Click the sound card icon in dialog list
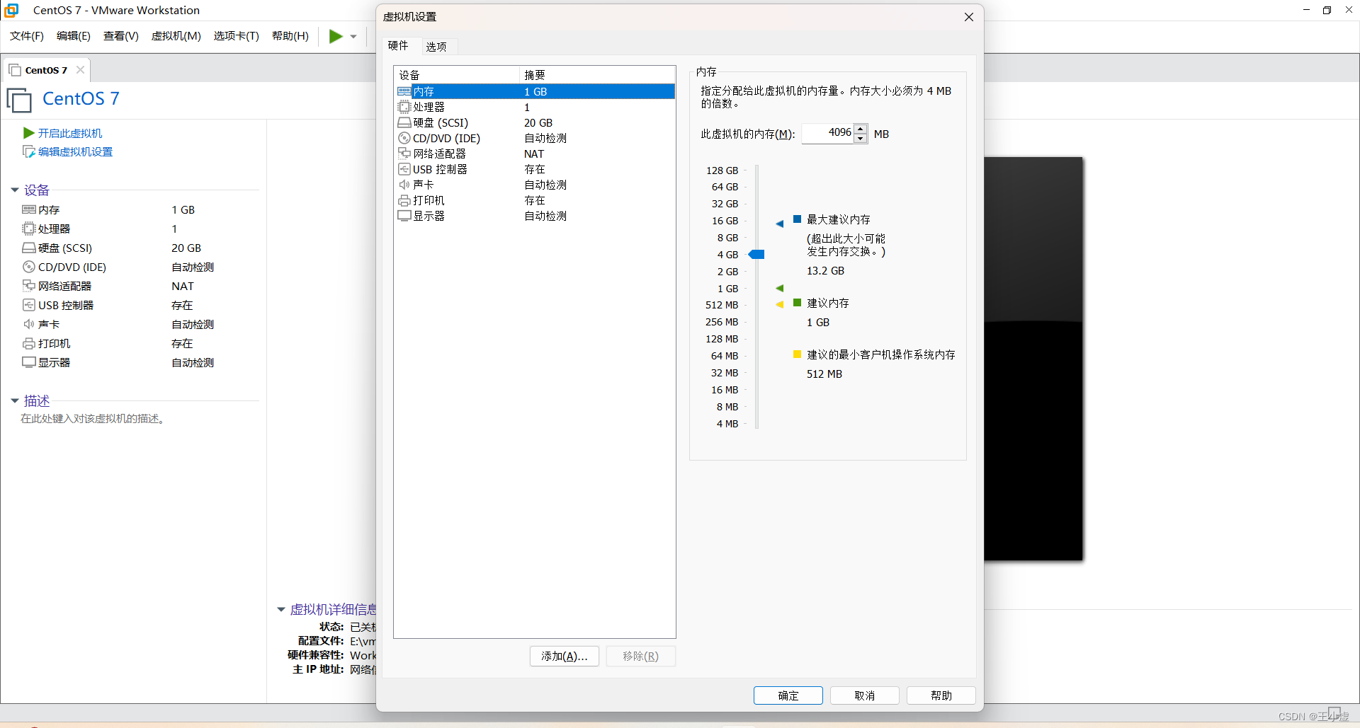Image resolution: width=1360 pixels, height=728 pixels. (404, 185)
